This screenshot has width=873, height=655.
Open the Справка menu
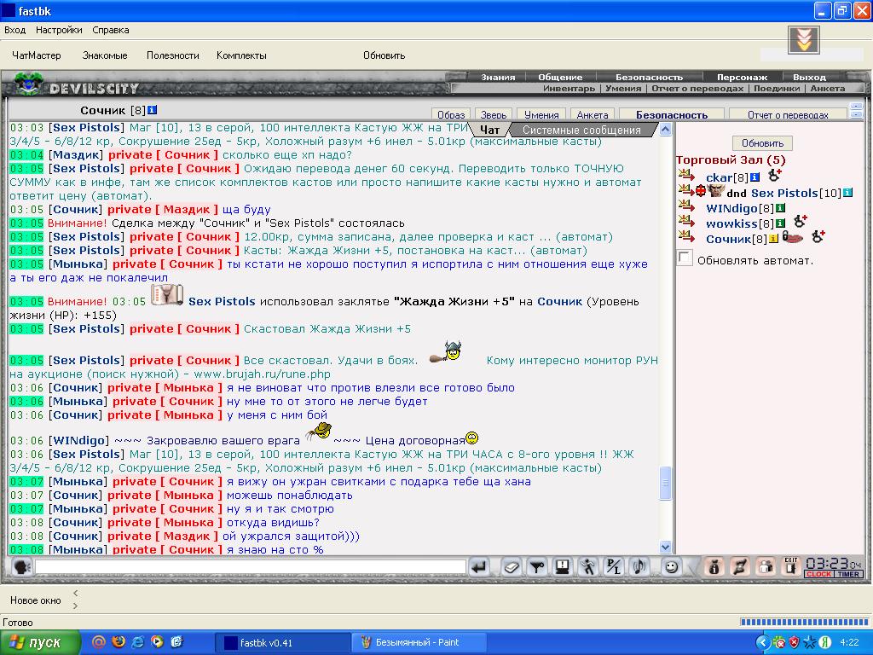[111, 30]
